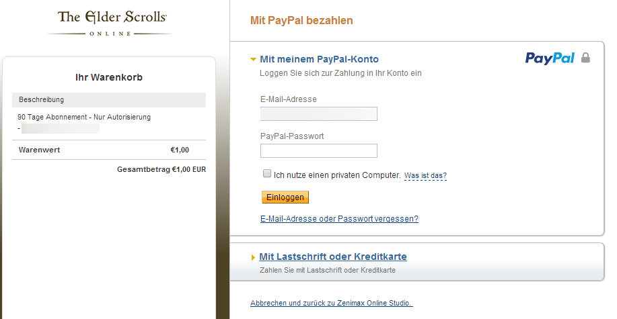Click the secure padlock icon
This screenshot has width=617, height=319.
point(585,58)
